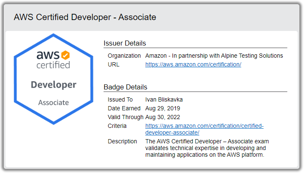Select the name 'Ivan Bliskavka'
The image size is (304, 173).
click(164, 99)
